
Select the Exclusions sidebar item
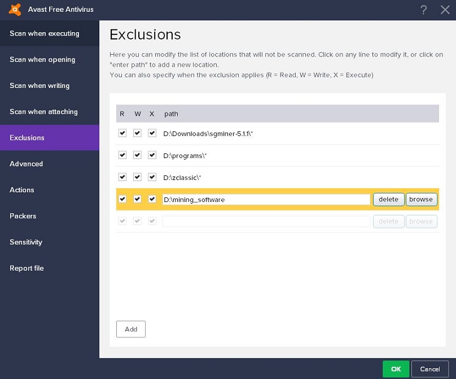(x=50, y=138)
